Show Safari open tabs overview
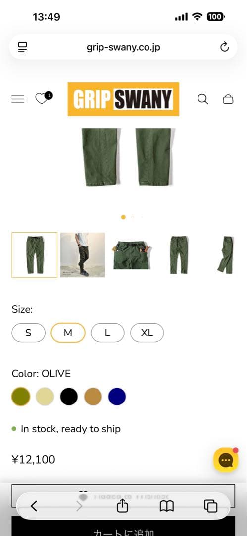The image size is (247, 536). 210,506
